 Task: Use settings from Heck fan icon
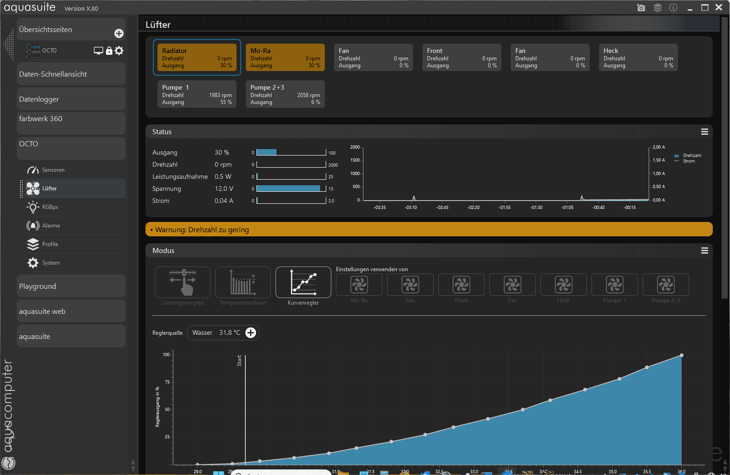(564, 285)
